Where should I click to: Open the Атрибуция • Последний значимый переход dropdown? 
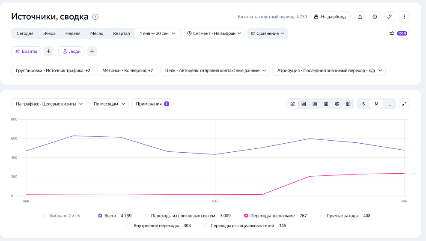pyautogui.click(x=329, y=70)
